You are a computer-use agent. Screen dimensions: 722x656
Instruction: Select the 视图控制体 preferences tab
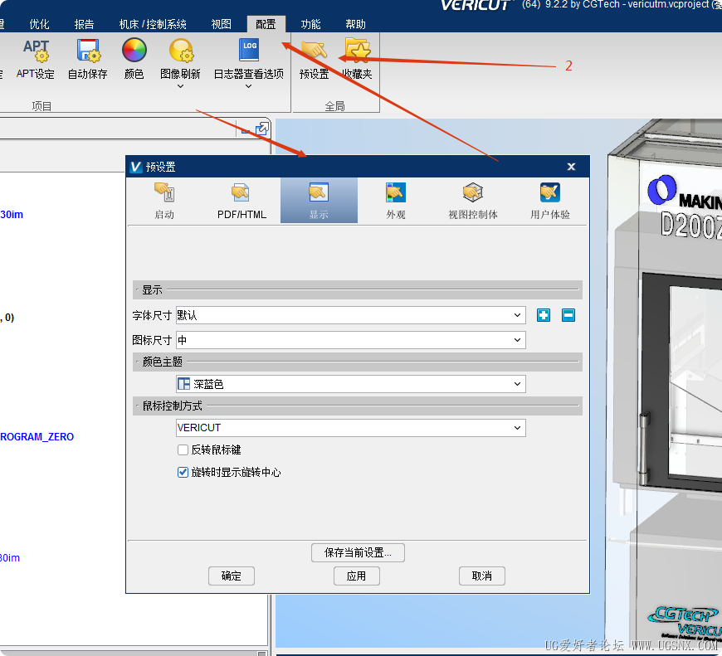point(473,201)
